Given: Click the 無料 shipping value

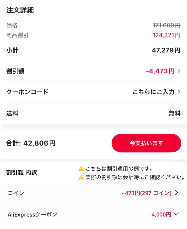Looking at the screenshot, I should [174, 113].
